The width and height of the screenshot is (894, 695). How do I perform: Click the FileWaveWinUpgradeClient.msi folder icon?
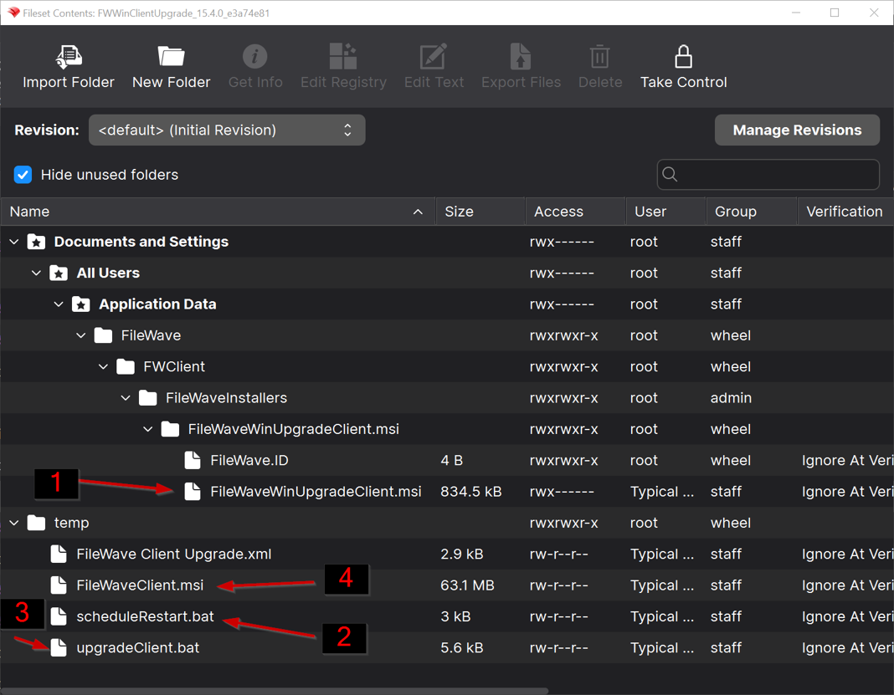coord(170,429)
